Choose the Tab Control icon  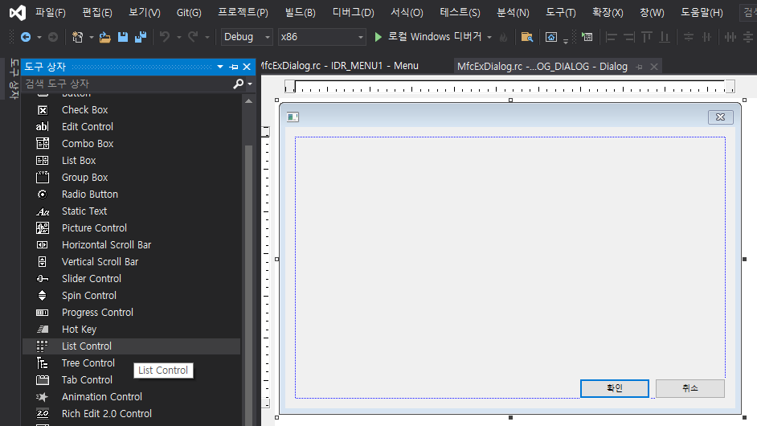(x=43, y=380)
